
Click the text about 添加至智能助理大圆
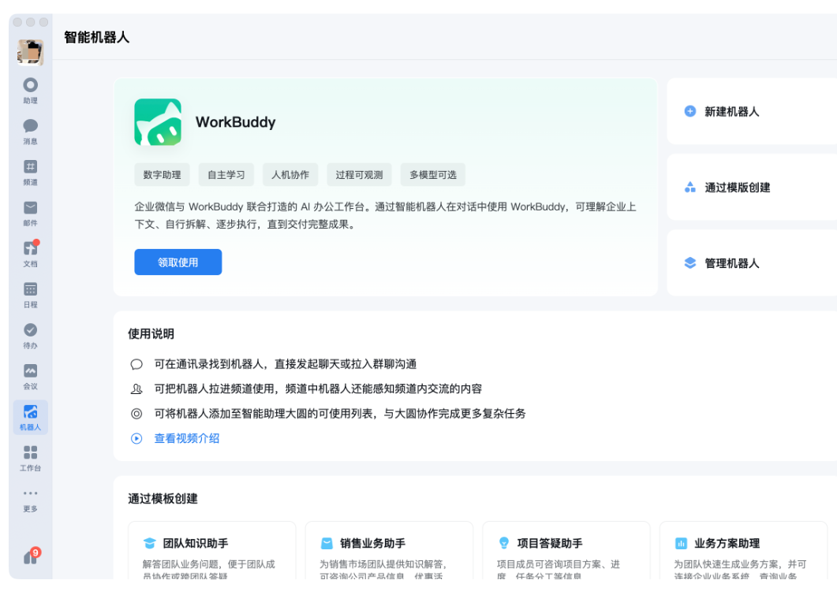point(340,414)
